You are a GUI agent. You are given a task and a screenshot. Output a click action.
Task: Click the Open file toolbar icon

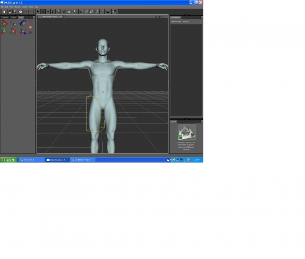[x=10, y=12]
